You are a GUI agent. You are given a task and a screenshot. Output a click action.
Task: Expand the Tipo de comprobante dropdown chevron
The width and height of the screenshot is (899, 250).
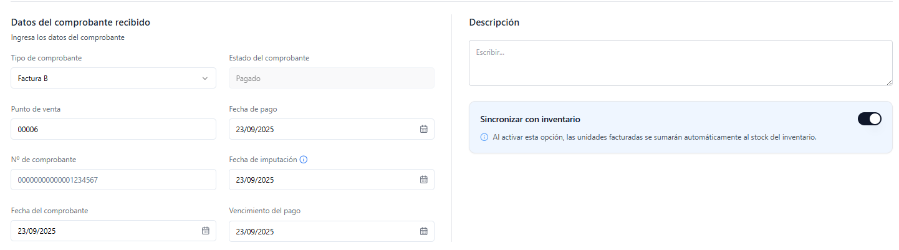[x=205, y=79]
